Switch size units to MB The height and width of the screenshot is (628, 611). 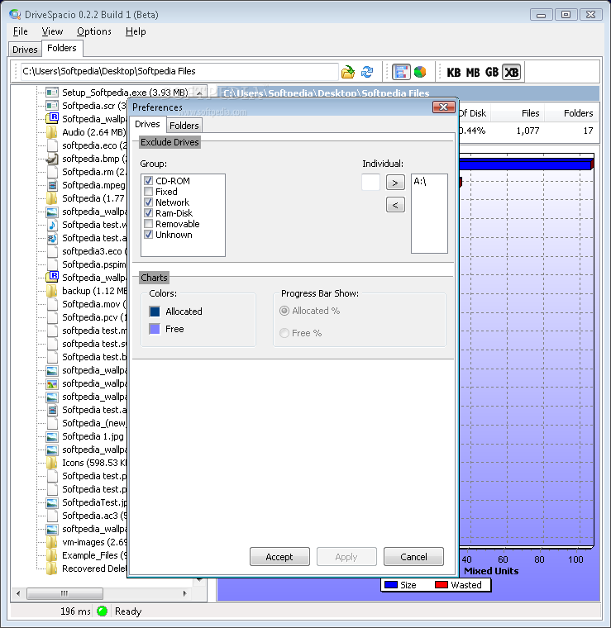click(473, 73)
